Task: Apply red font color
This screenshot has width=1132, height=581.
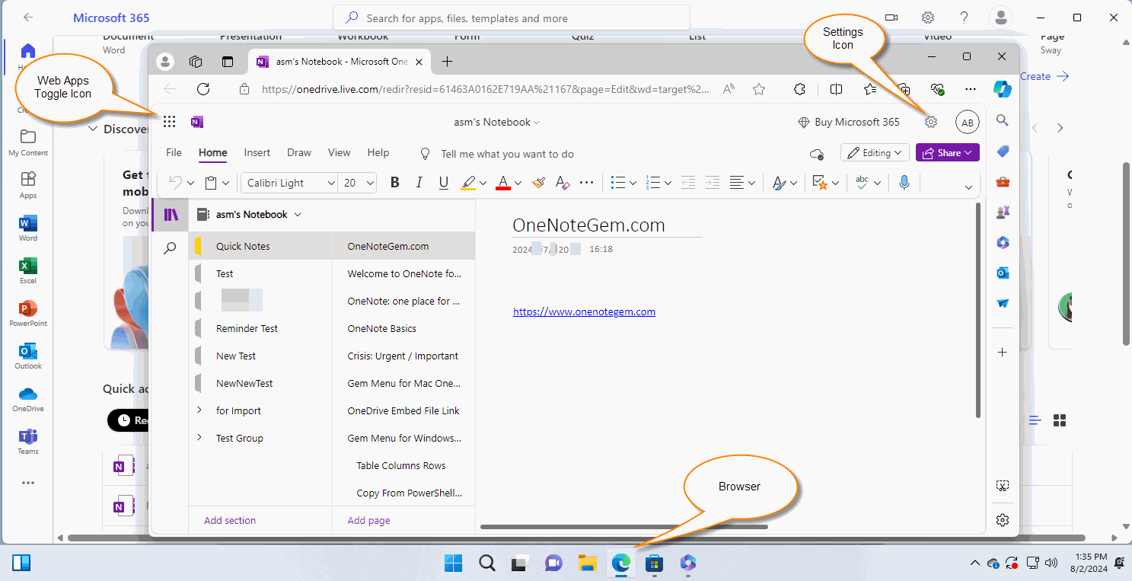Action: tap(502, 183)
